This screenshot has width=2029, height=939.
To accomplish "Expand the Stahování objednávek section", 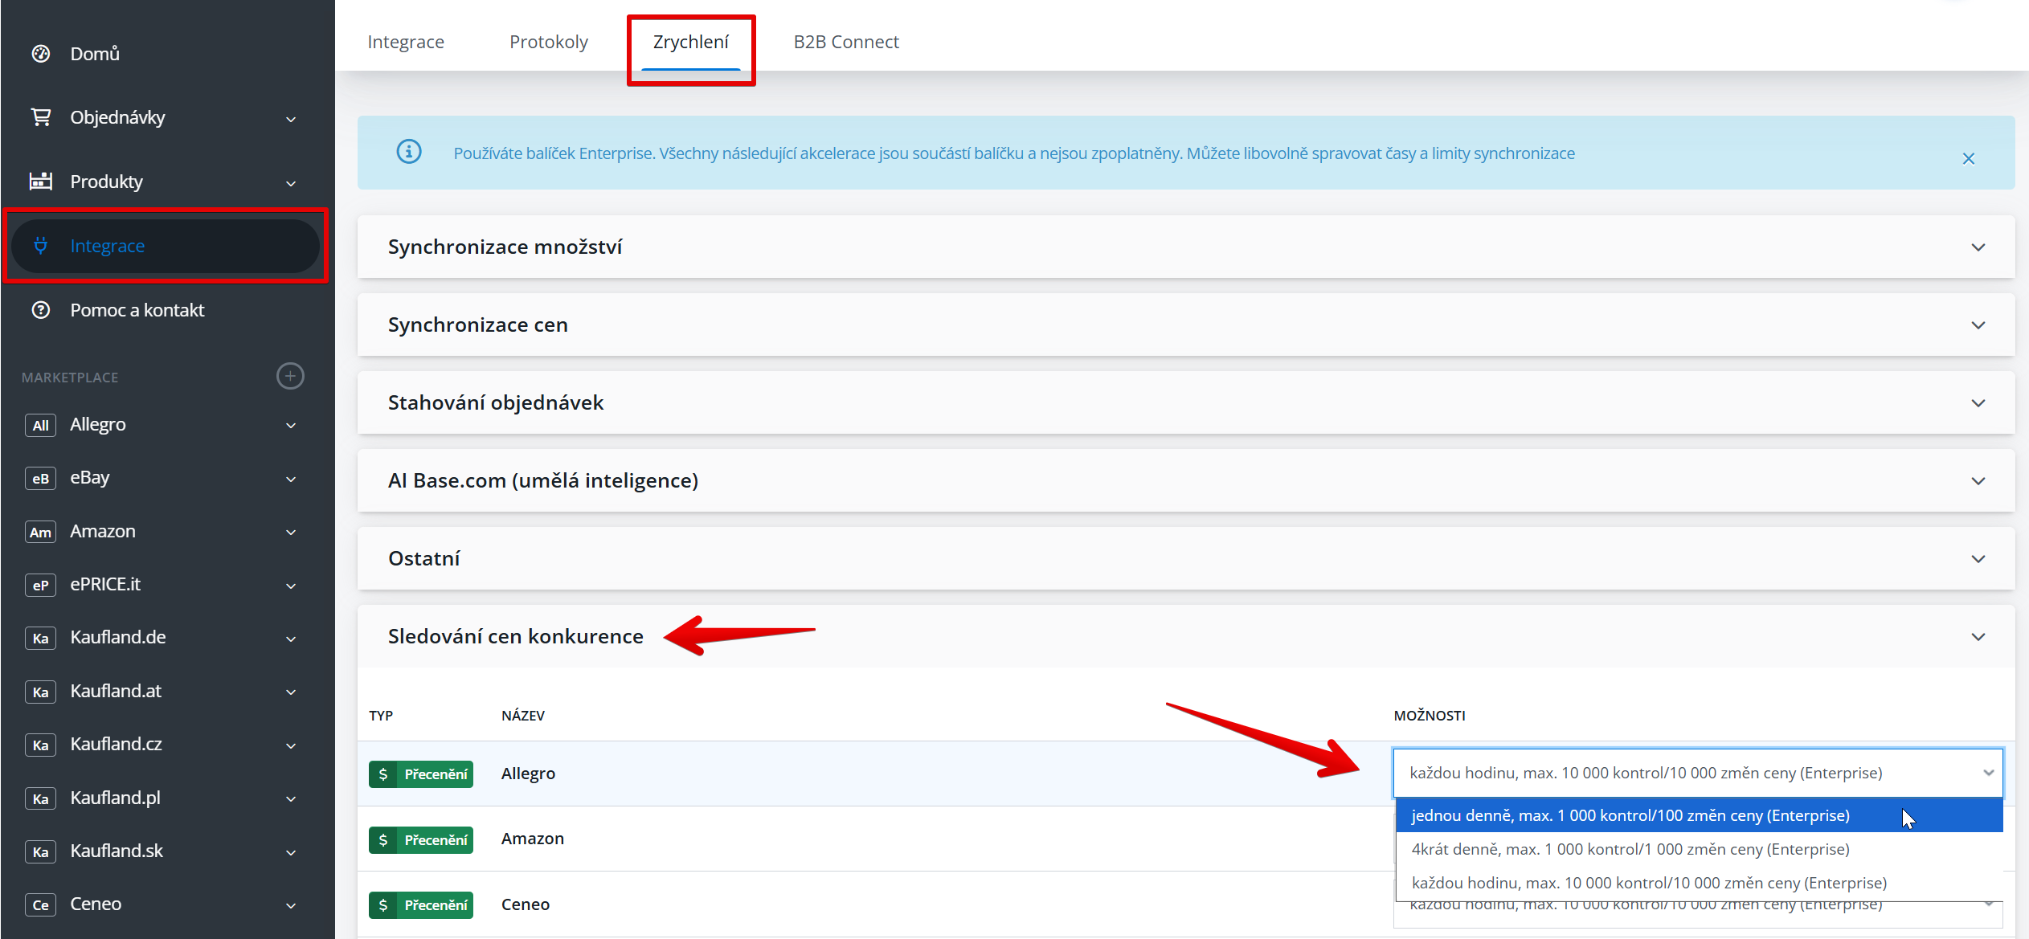I will (x=1186, y=402).
